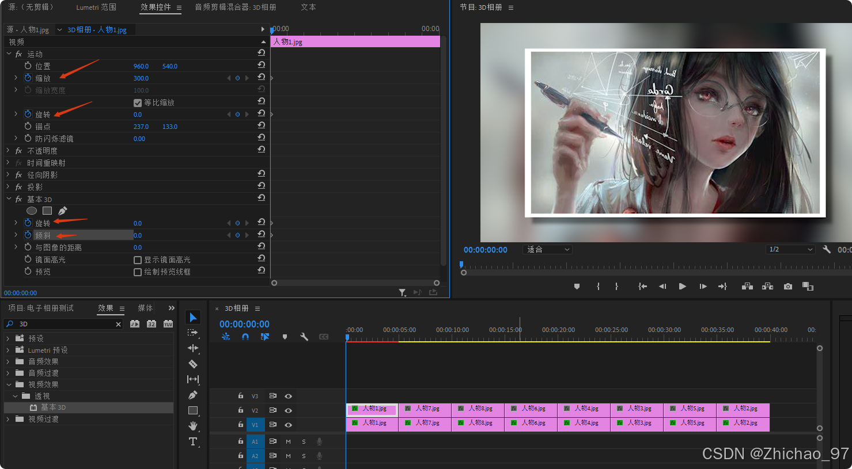Clear the effects search box
The image size is (852, 469).
[x=118, y=324]
